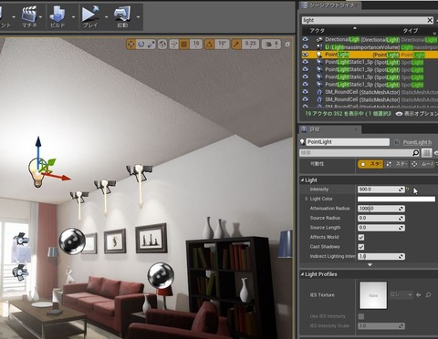The width and height of the screenshot is (438, 339).
Task: Open the white Light Color swatch
Action: pyautogui.click(x=396, y=199)
